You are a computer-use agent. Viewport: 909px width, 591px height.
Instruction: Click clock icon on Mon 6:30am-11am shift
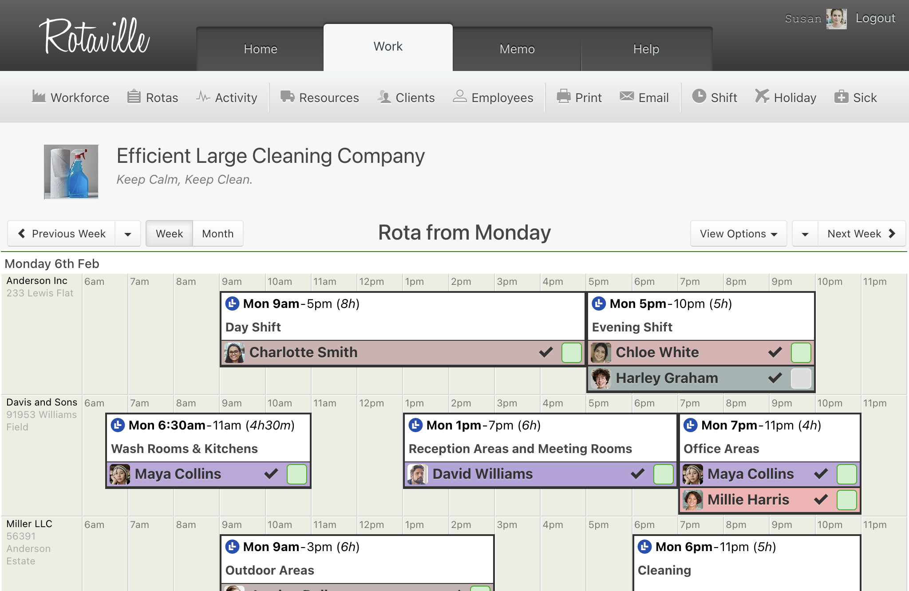pyautogui.click(x=118, y=425)
